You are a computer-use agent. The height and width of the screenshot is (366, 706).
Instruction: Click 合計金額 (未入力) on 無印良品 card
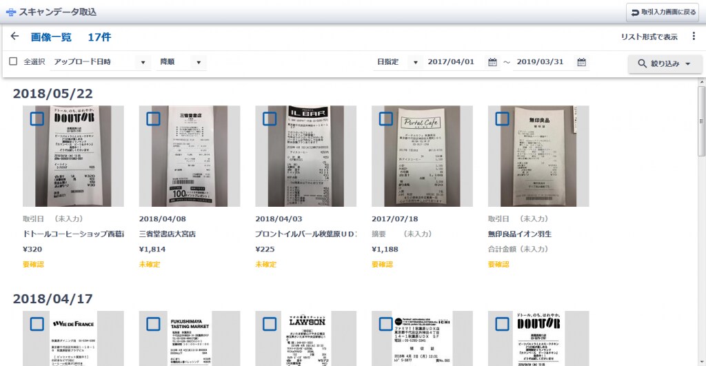[518, 249]
